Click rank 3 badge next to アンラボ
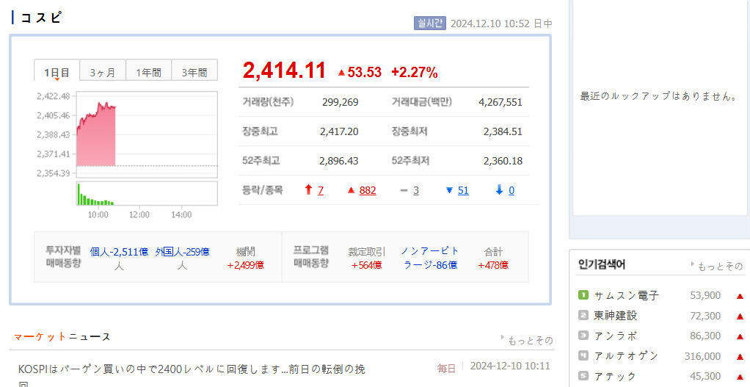Screen dimensions: 750x387 pos(583,336)
